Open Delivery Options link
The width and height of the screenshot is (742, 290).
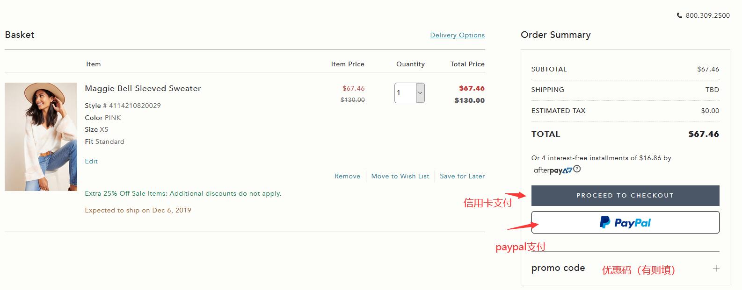(457, 35)
